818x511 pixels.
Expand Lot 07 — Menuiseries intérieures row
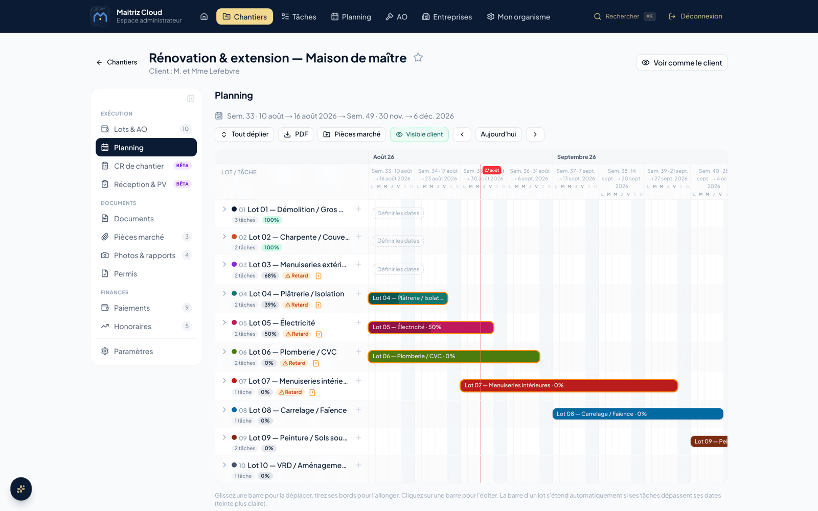coord(224,381)
